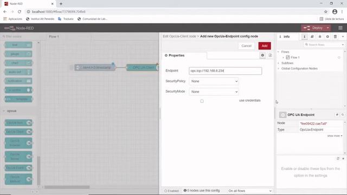Click the Deploy button

pos(313,28)
